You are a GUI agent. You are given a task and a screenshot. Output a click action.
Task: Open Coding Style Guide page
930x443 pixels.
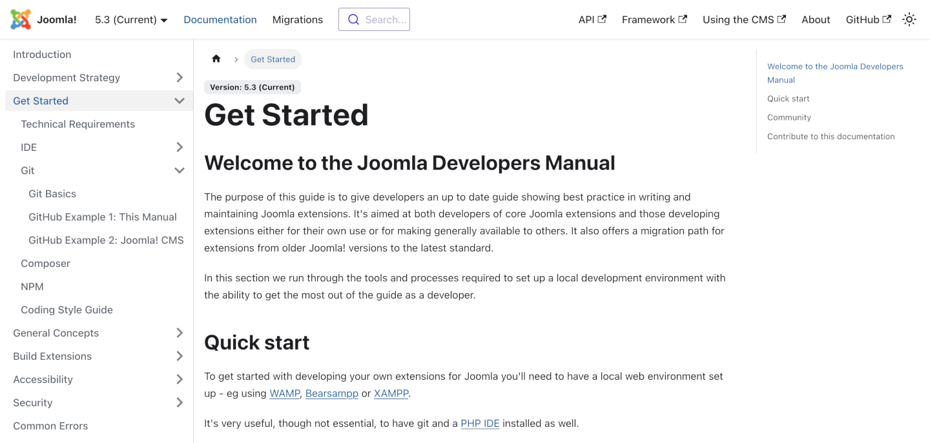67,310
